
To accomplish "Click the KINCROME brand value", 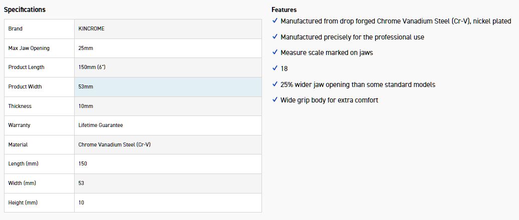I will point(92,29).
